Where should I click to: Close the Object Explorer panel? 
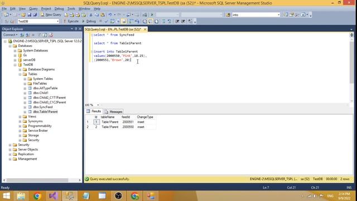click(80, 28)
